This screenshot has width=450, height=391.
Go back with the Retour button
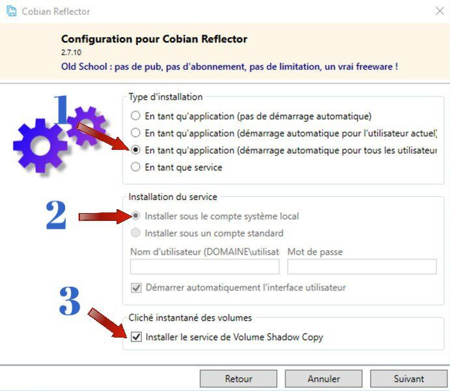point(238,379)
